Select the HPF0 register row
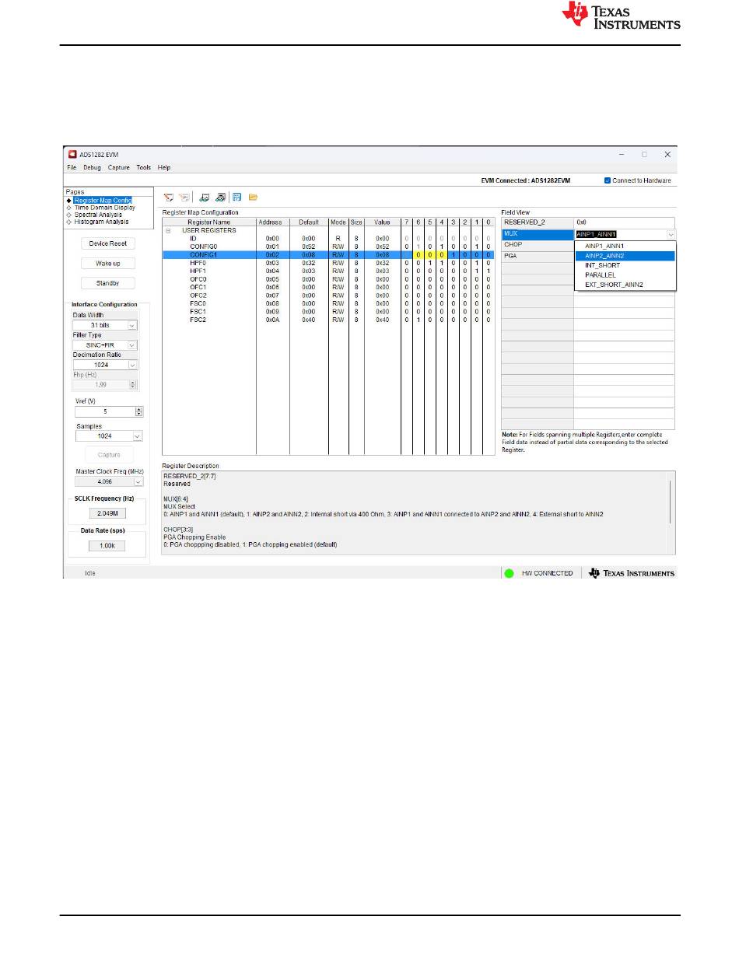Image resolution: width=739 pixels, height=962 pixels. (x=328, y=263)
